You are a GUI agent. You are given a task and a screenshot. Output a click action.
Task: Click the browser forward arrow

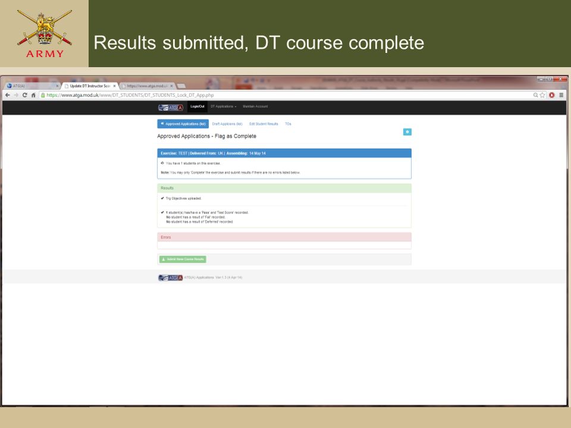click(x=16, y=95)
